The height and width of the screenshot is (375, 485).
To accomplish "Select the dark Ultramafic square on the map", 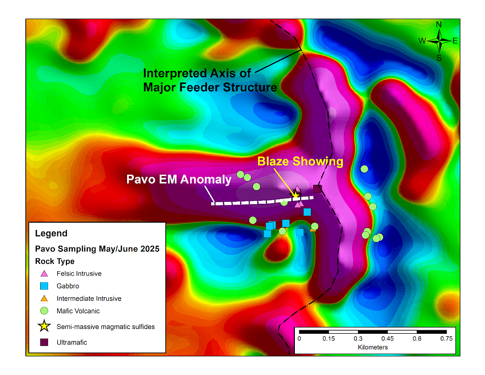I will 318,189.
